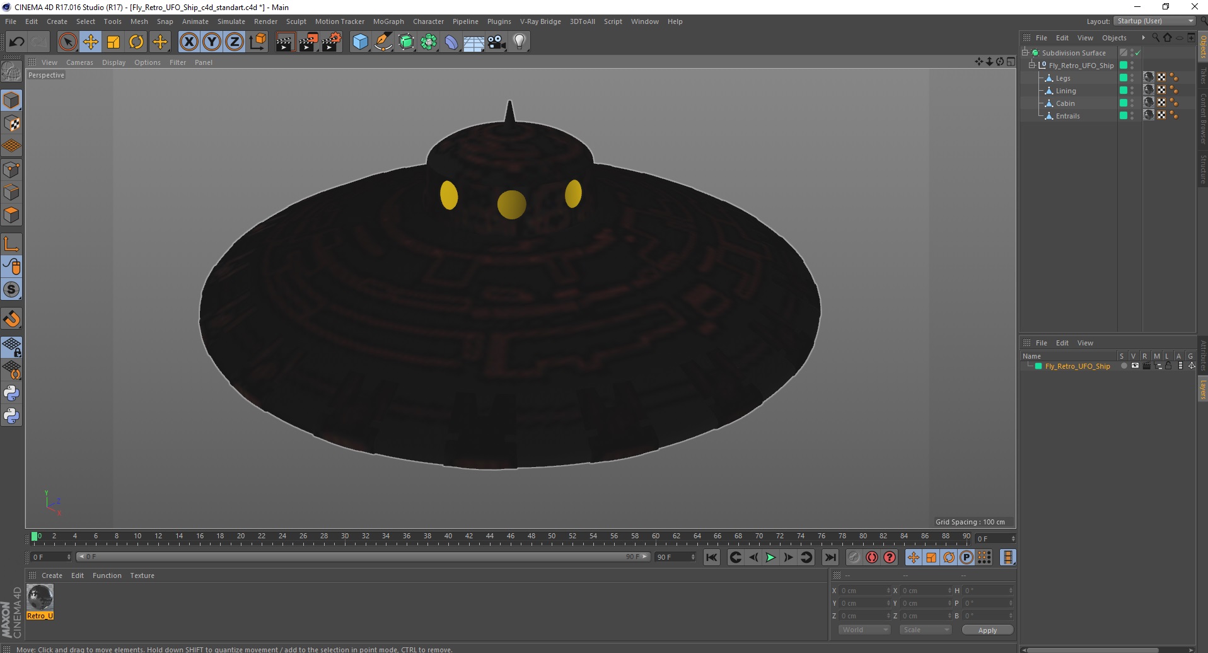Activate the Scale tool
This screenshot has width=1208, height=653.
[x=113, y=42]
